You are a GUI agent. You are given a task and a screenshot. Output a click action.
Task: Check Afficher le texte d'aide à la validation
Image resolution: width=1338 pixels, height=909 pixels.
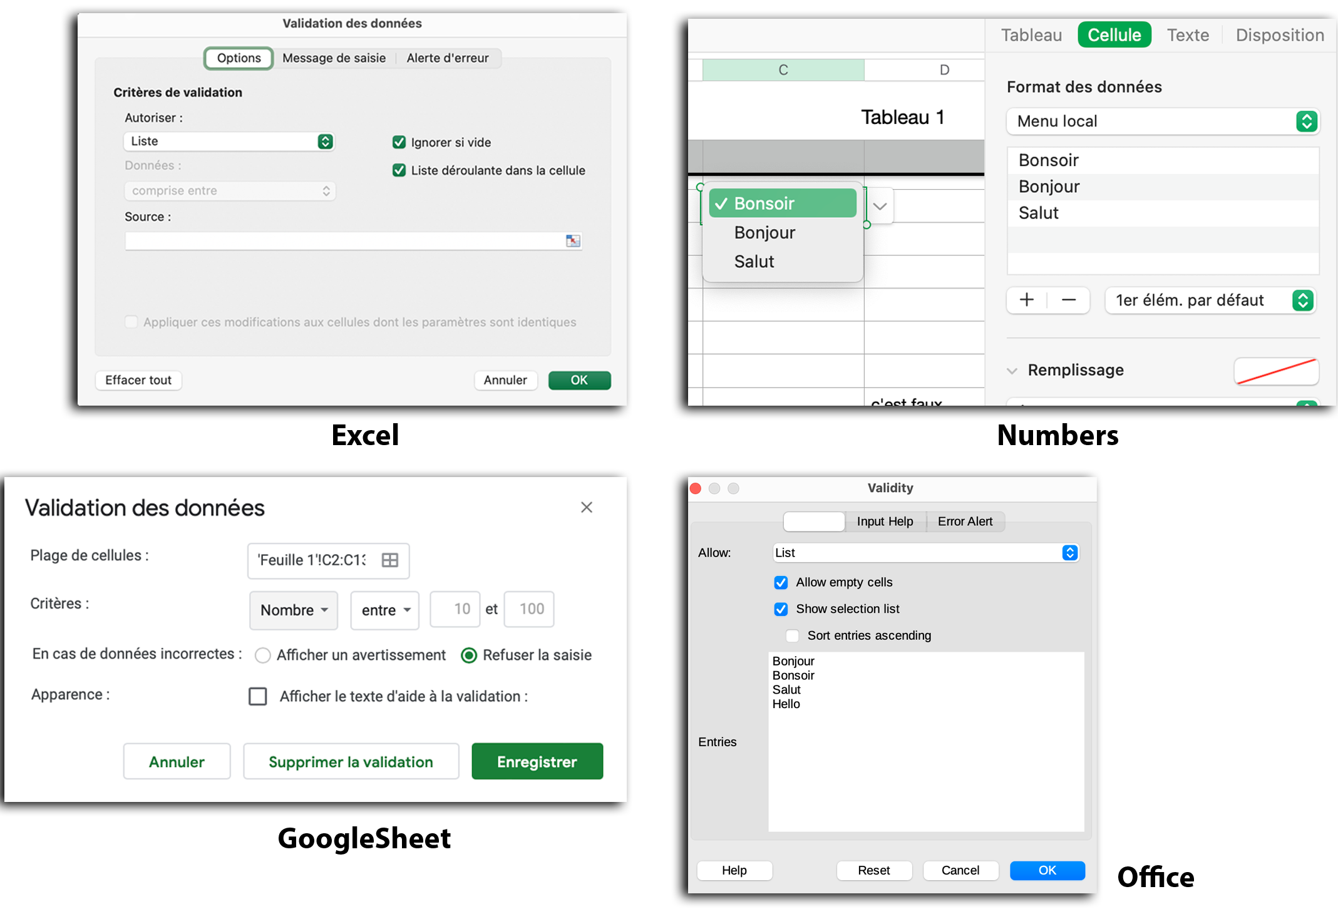click(x=258, y=696)
